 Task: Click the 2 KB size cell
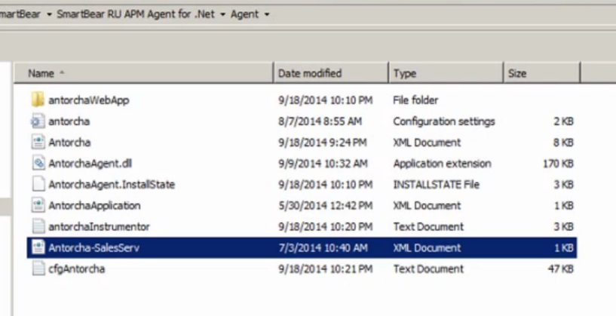563,121
